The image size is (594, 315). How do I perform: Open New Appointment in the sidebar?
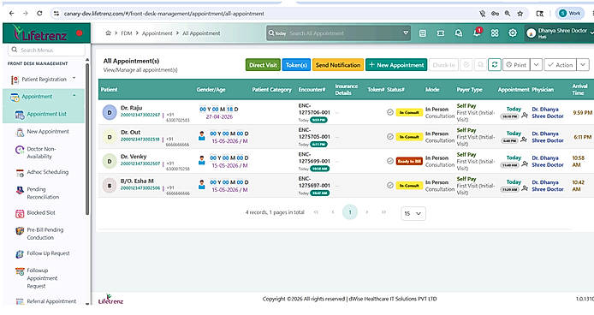coord(48,132)
